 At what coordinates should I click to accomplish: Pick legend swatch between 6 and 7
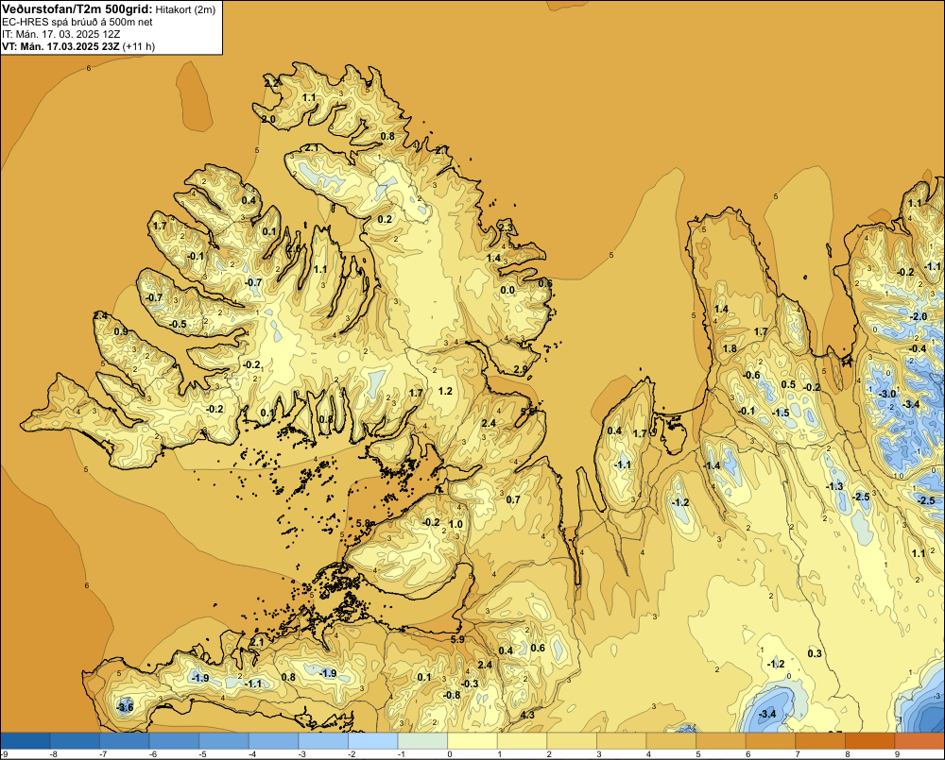click(771, 741)
